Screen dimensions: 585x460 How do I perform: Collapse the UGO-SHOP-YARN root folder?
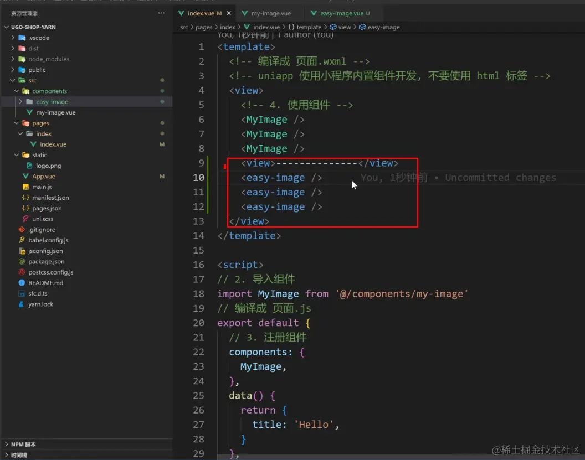(6, 27)
